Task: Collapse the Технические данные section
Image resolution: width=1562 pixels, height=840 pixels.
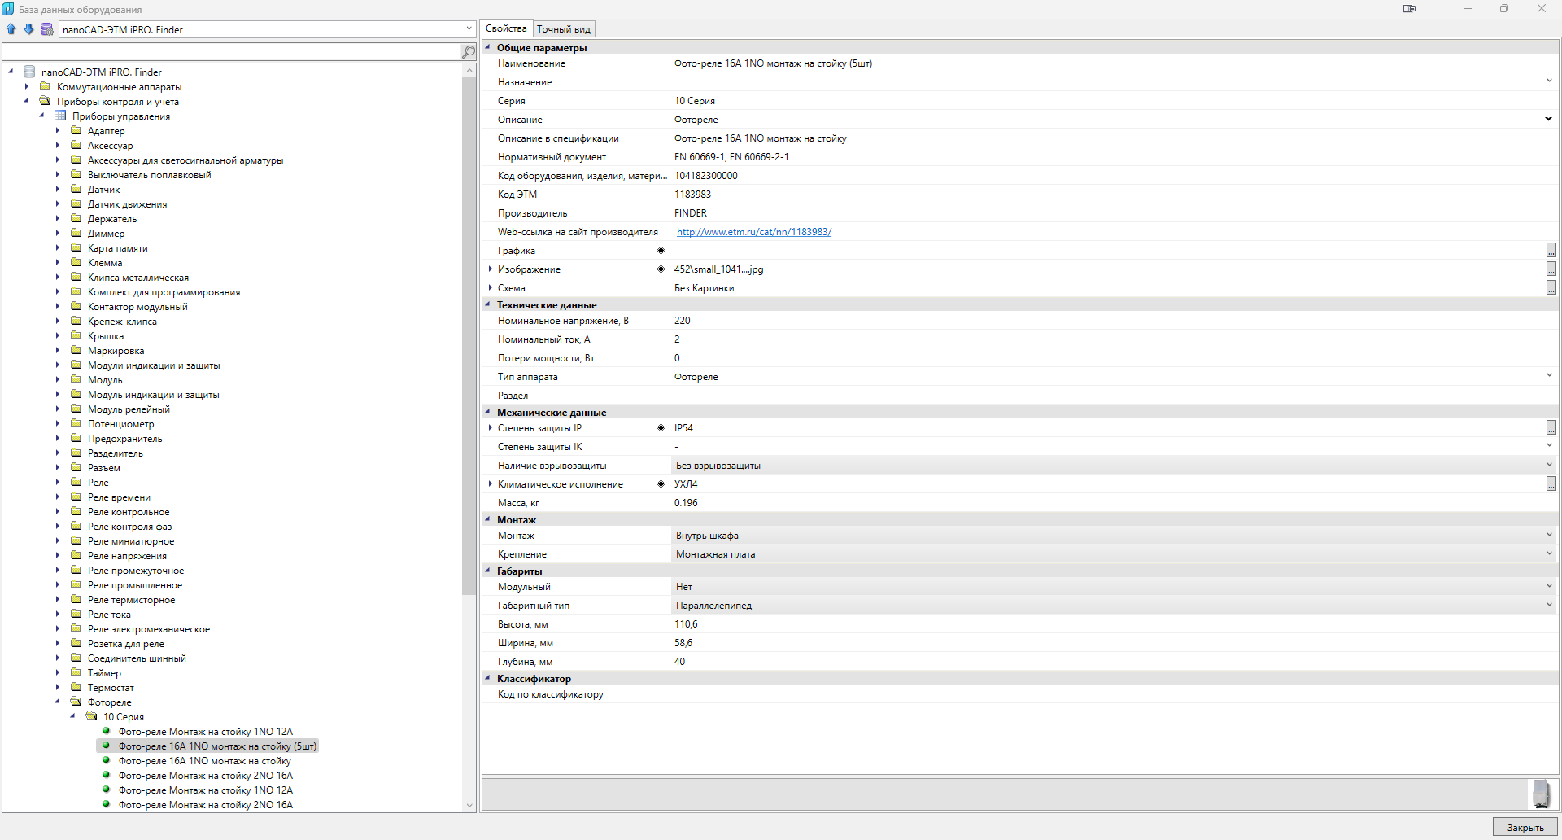Action: (488, 305)
